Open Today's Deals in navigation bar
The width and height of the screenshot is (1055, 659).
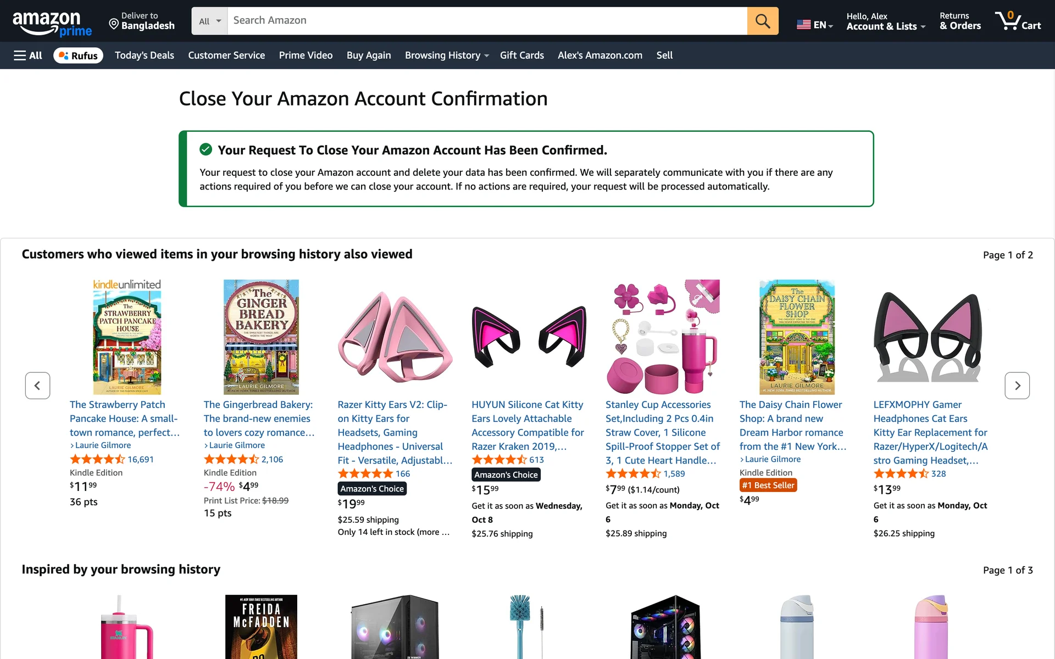tap(144, 55)
